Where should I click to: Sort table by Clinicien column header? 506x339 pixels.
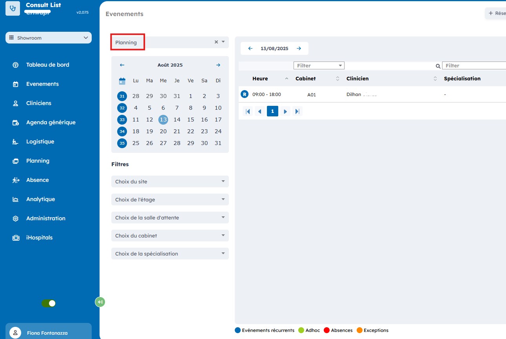coord(357,78)
